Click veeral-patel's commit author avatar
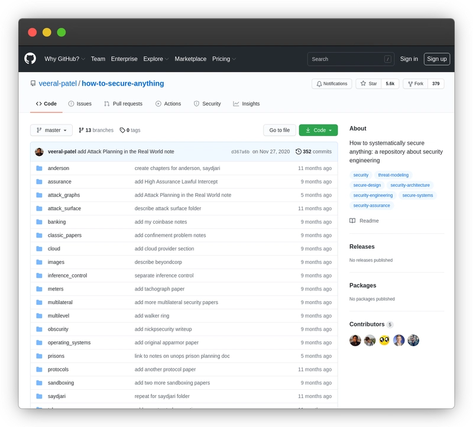 click(x=39, y=152)
